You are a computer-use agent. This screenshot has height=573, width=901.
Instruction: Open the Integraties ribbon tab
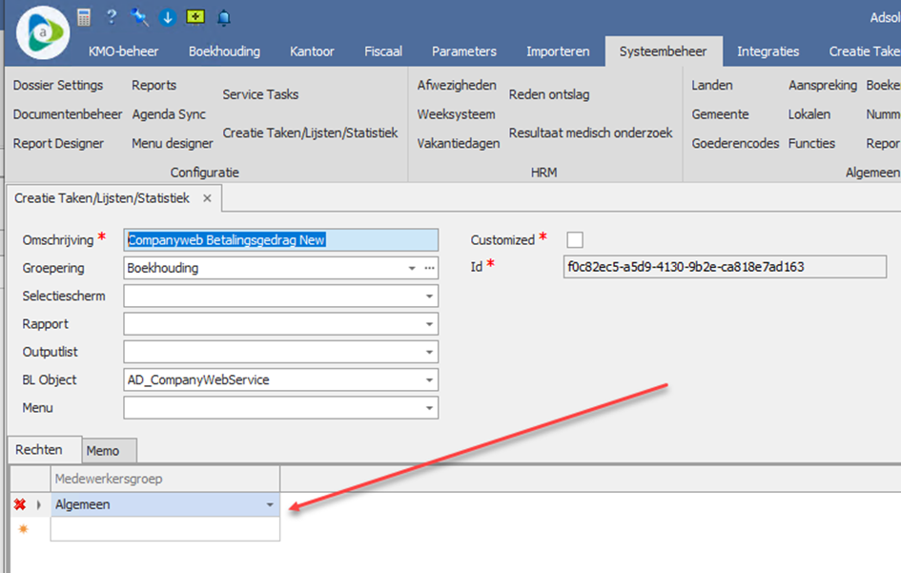(x=768, y=51)
